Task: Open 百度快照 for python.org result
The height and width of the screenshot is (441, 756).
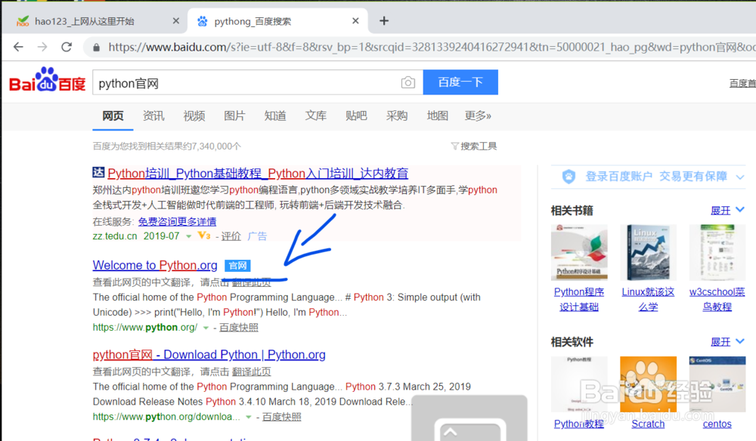Action: pyautogui.click(x=239, y=328)
